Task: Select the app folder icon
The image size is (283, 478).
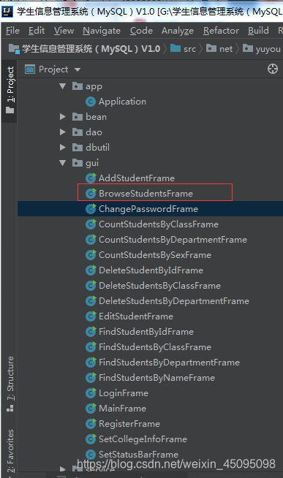Action: pos(78,86)
